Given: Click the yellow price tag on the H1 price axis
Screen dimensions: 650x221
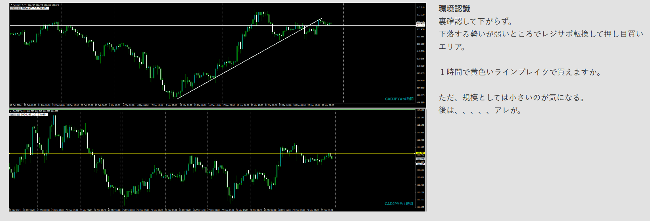Looking at the screenshot, I should (x=420, y=153).
